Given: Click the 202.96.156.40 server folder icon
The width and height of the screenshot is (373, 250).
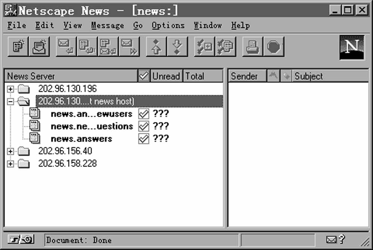Looking at the screenshot, I should click(x=24, y=151).
